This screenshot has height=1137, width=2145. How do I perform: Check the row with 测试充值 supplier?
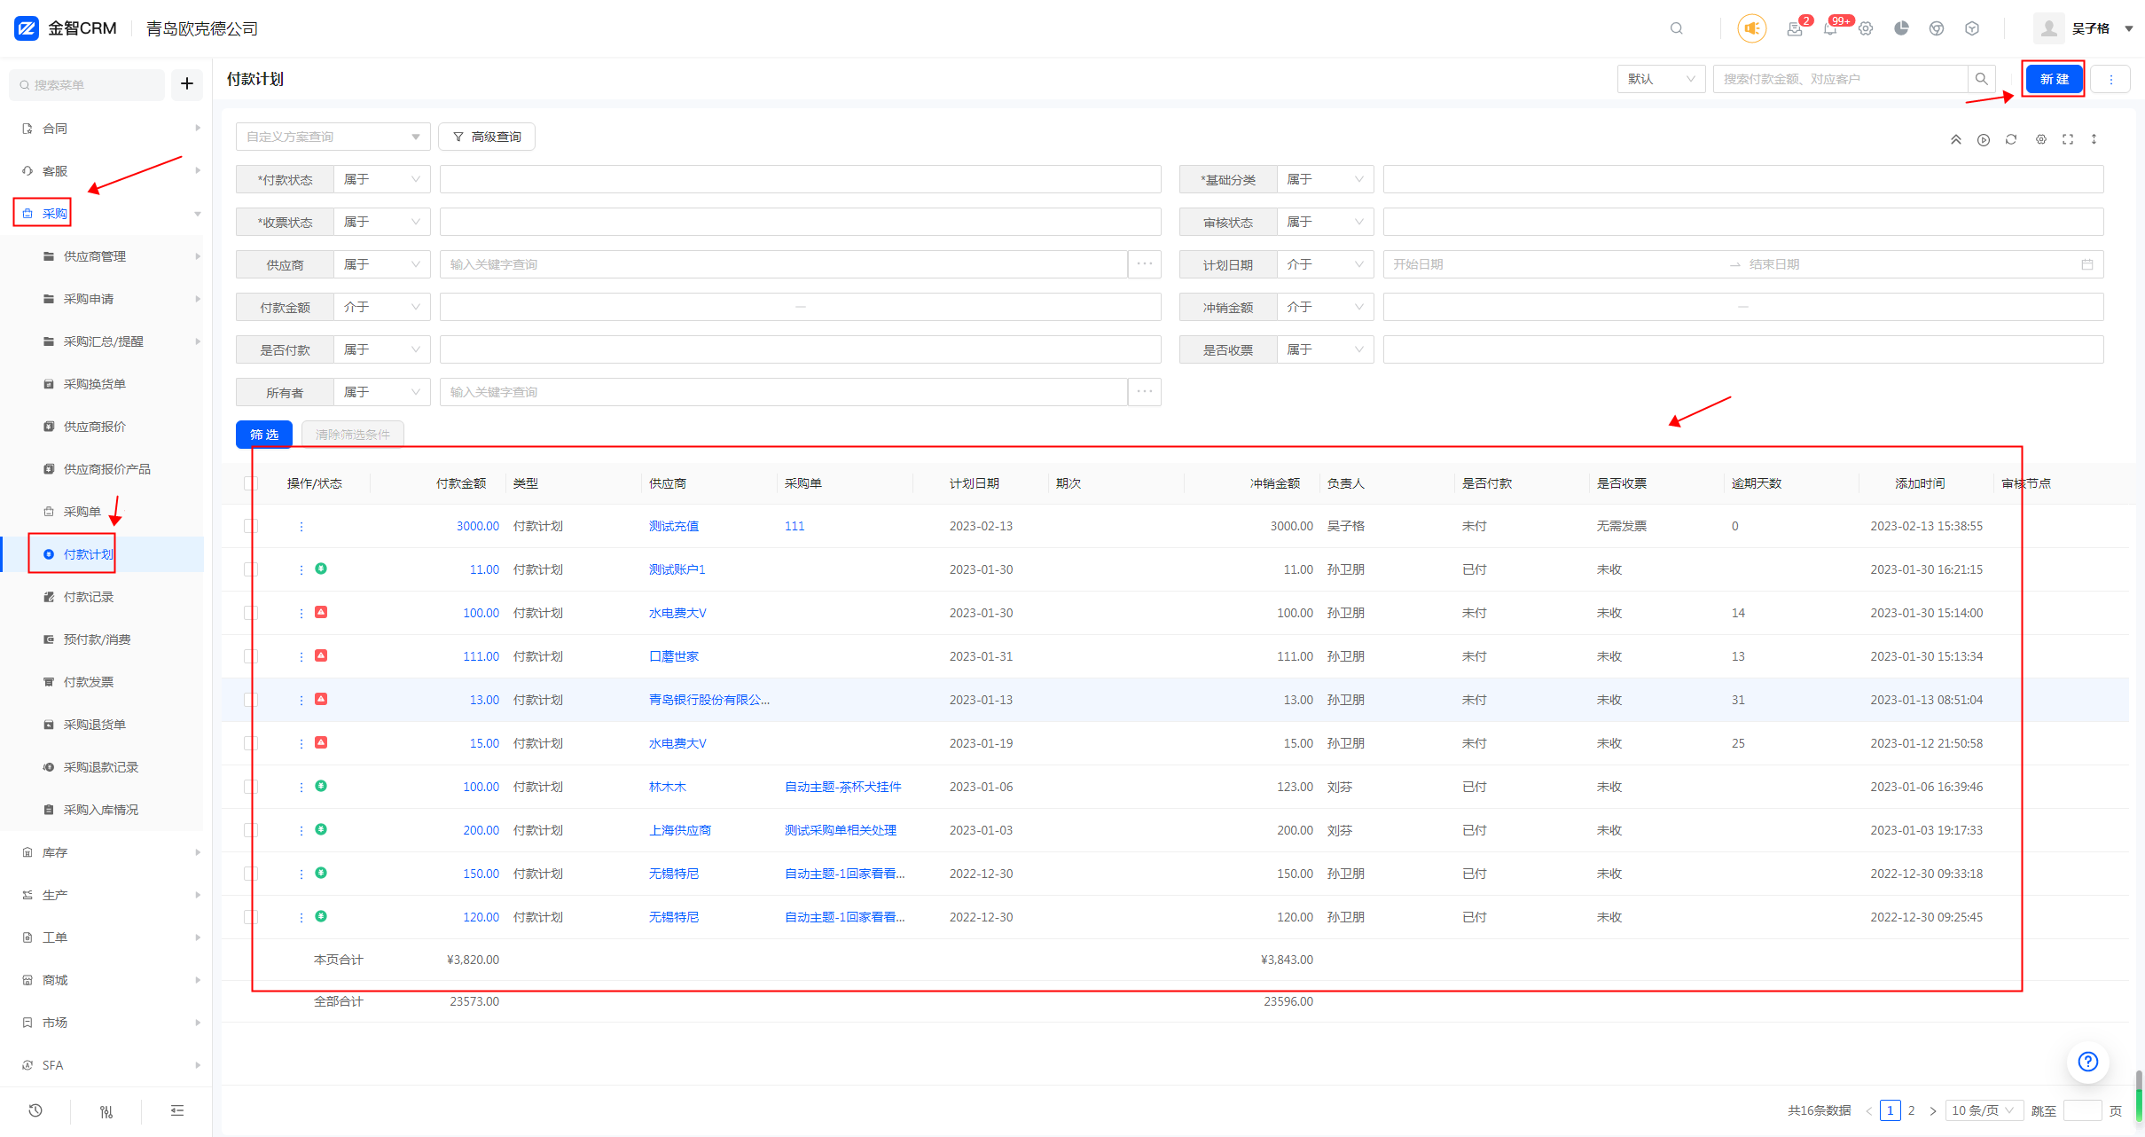point(251,527)
